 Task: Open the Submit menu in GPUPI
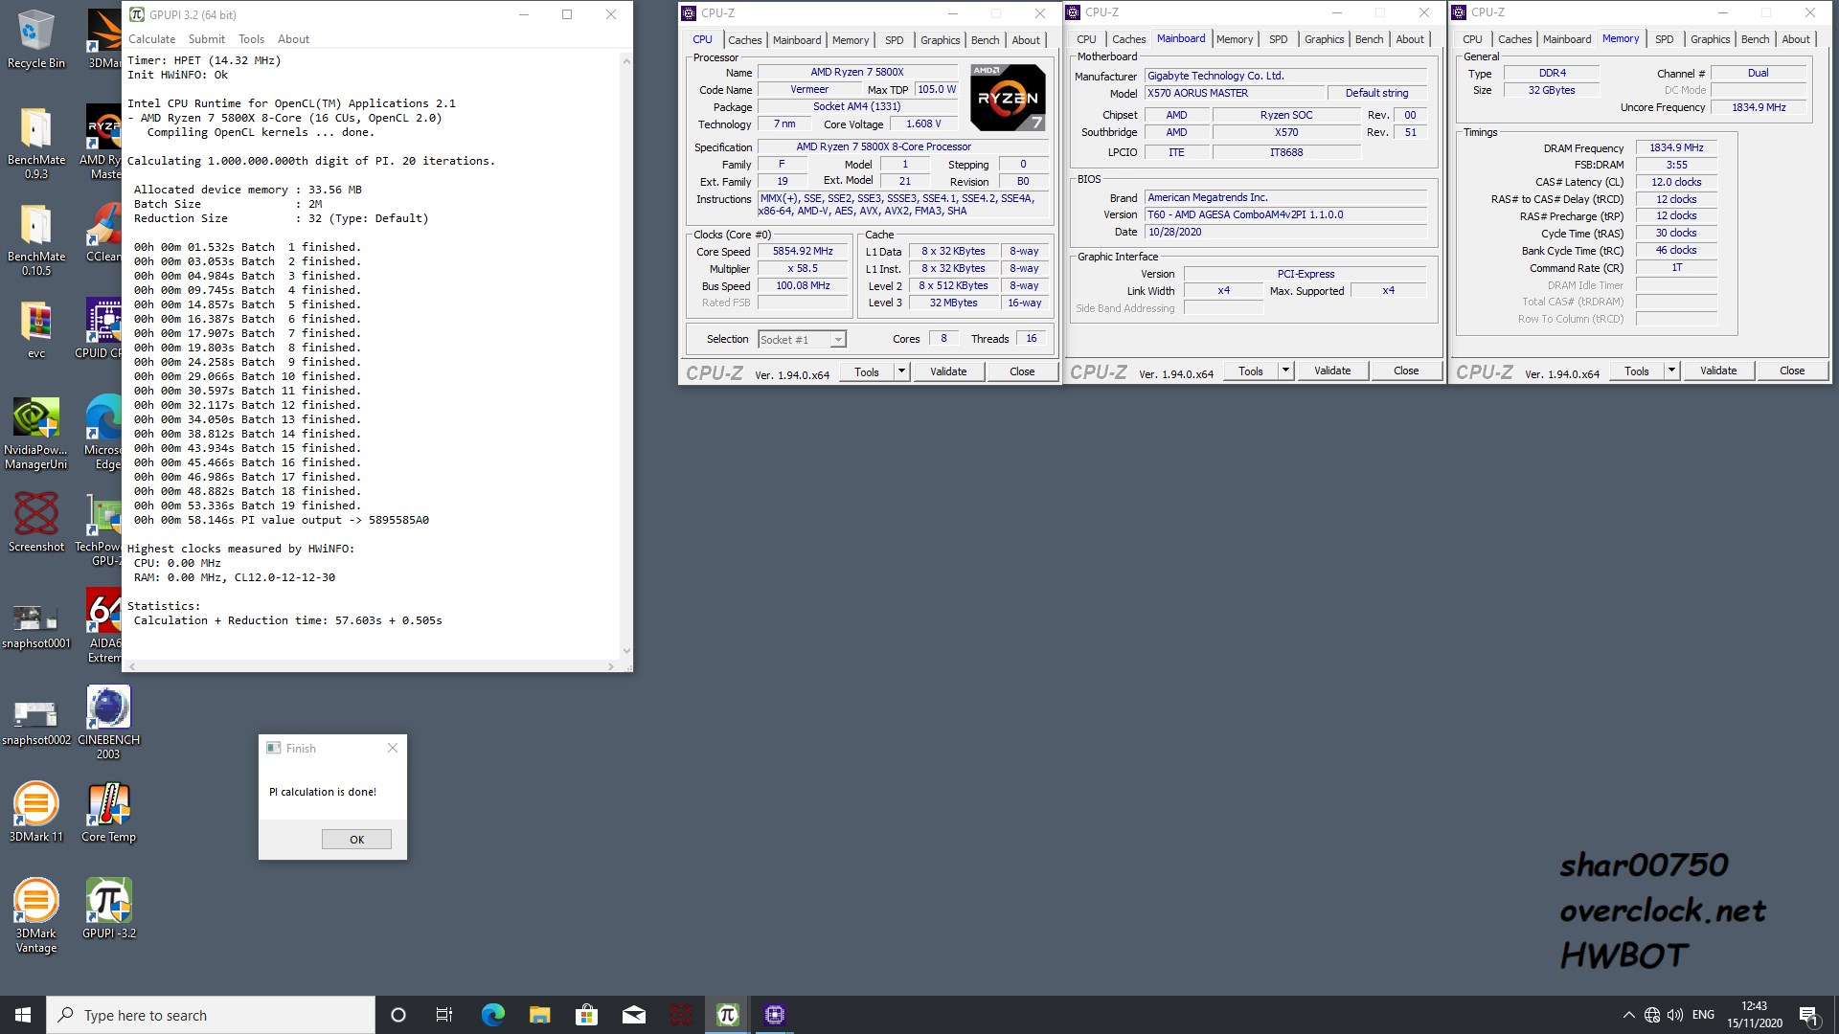point(207,39)
